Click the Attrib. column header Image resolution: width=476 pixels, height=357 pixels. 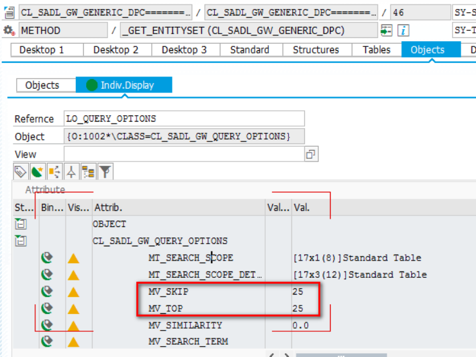click(179, 208)
